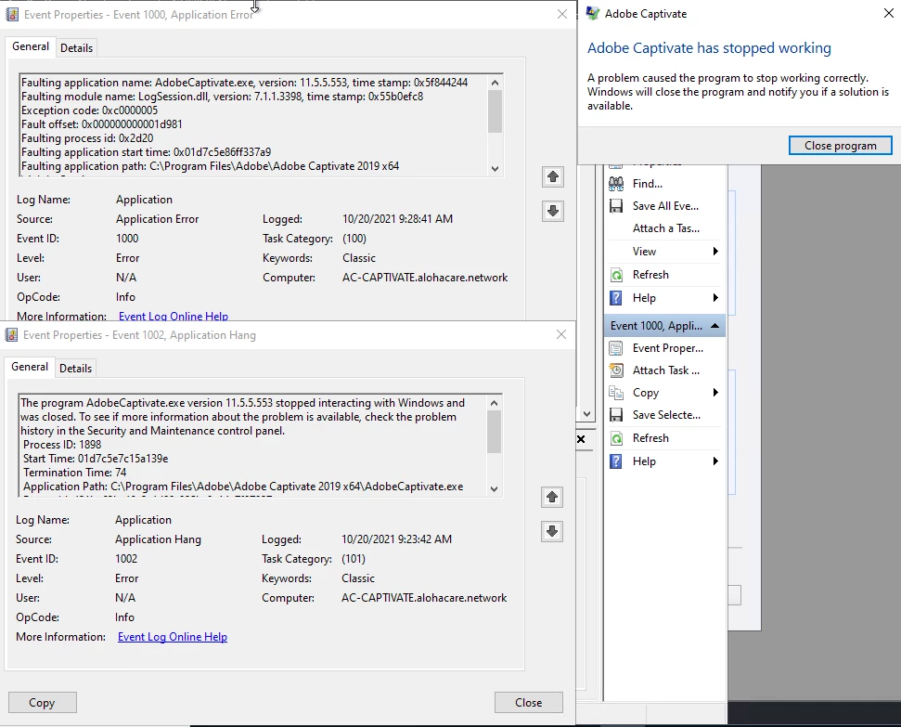Choose Attach a Tas... action
This screenshot has height=727, width=901.
(666, 228)
